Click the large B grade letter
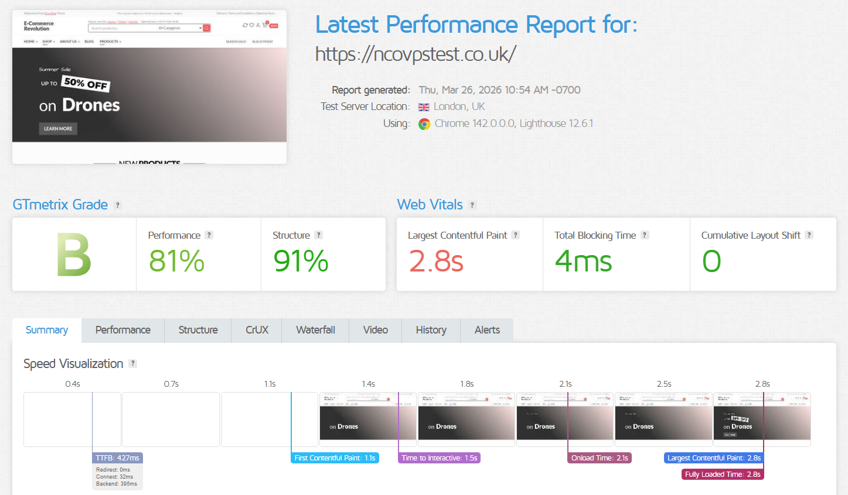The height and width of the screenshot is (495, 848). tap(74, 255)
